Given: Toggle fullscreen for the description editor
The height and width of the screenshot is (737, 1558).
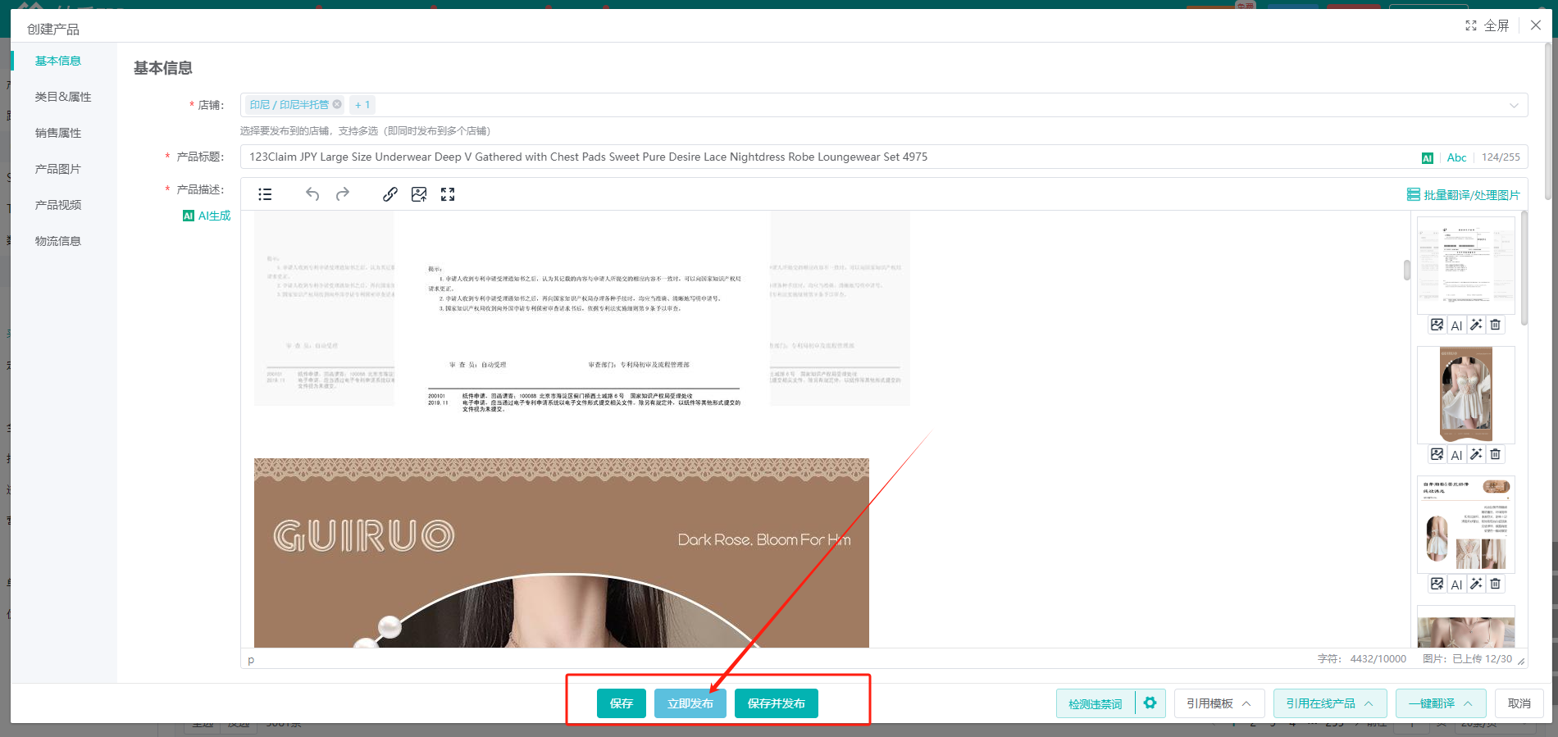Looking at the screenshot, I should point(448,194).
